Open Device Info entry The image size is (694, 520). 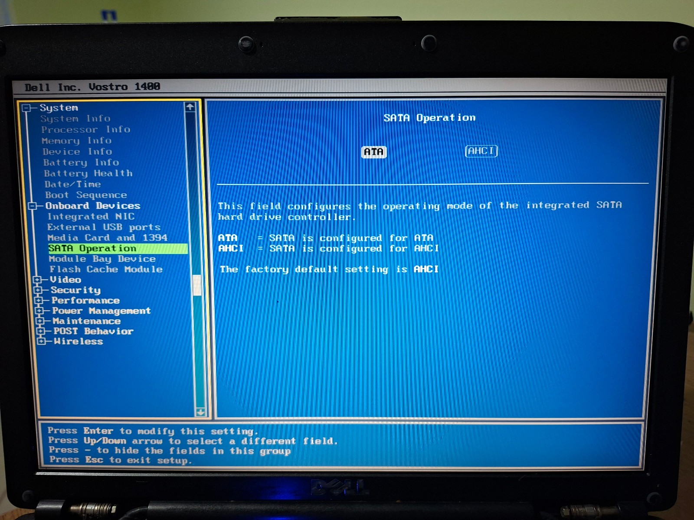(77, 152)
